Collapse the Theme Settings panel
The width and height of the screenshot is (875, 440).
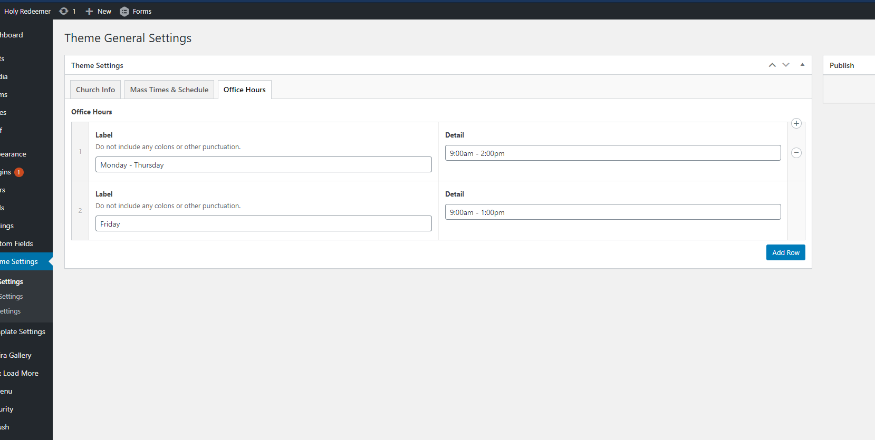(x=802, y=65)
